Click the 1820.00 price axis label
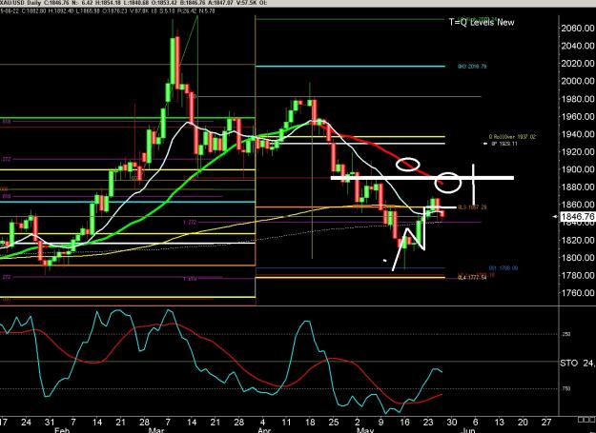This screenshot has height=433, width=596. pyautogui.click(x=577, y=240)
